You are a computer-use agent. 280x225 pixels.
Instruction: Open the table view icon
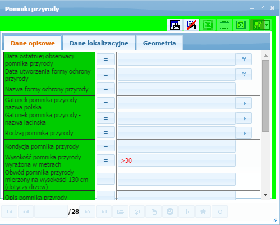224,25
